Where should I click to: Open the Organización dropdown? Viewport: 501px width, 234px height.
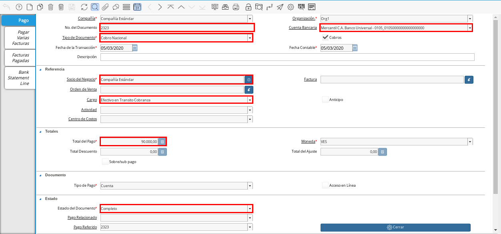tap(470, 18)
